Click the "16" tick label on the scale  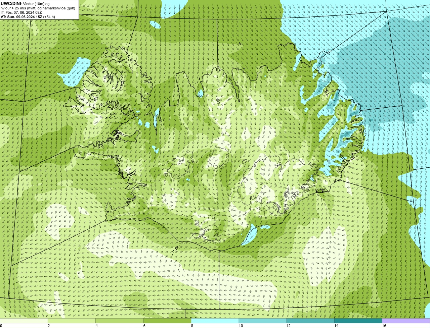[x=384, y=326]
